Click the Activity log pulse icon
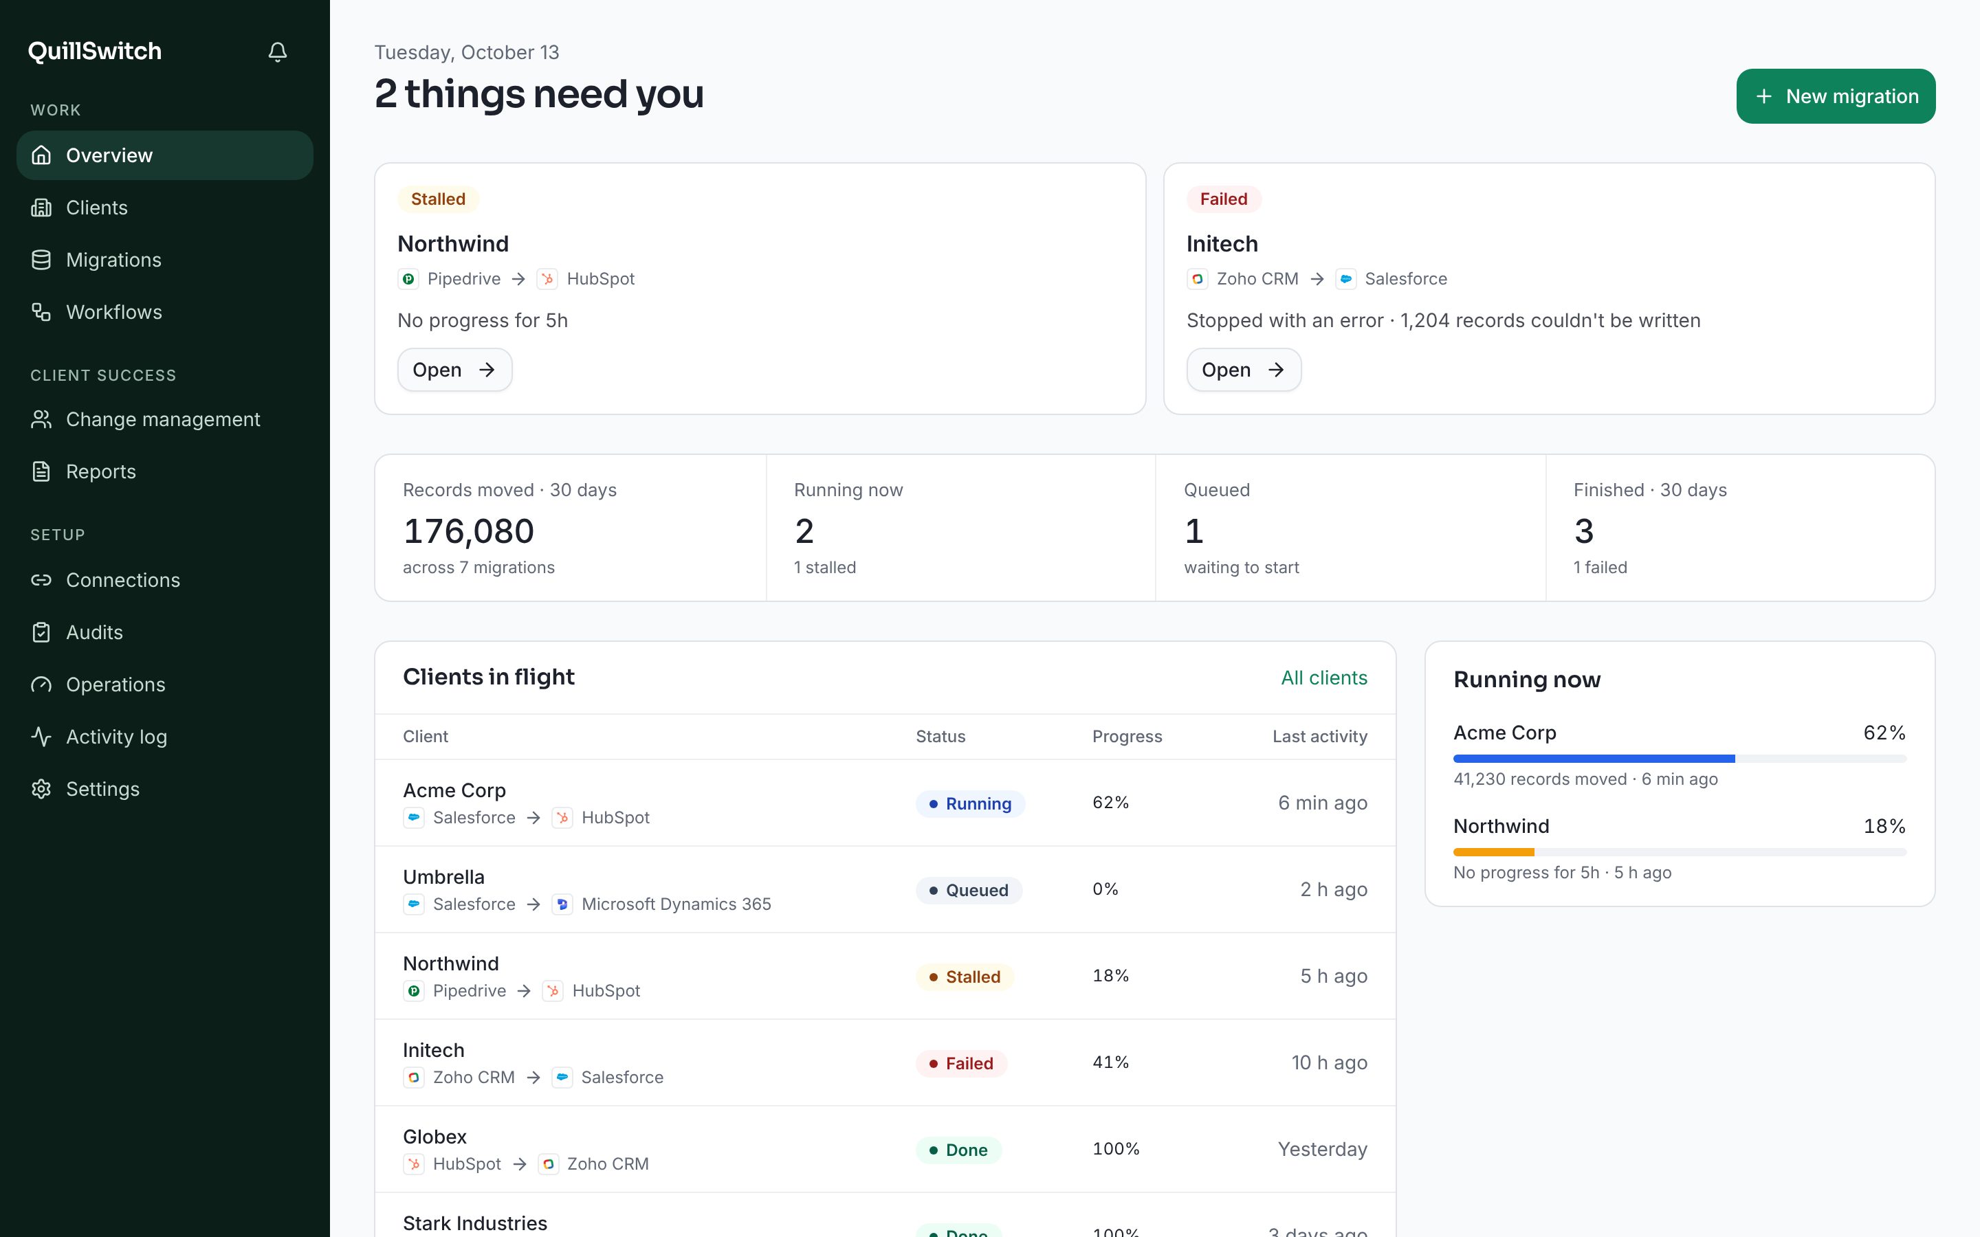The image size is (1980, 1237). (x=41, y=736)
